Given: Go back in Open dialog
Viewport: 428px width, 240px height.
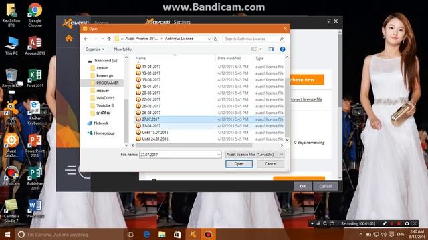Looking at the screenshot, I should pos(86,39).
